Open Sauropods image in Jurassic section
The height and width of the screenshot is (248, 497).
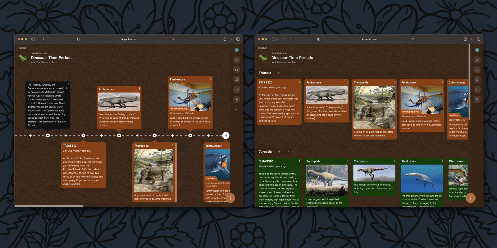[327, 180]
